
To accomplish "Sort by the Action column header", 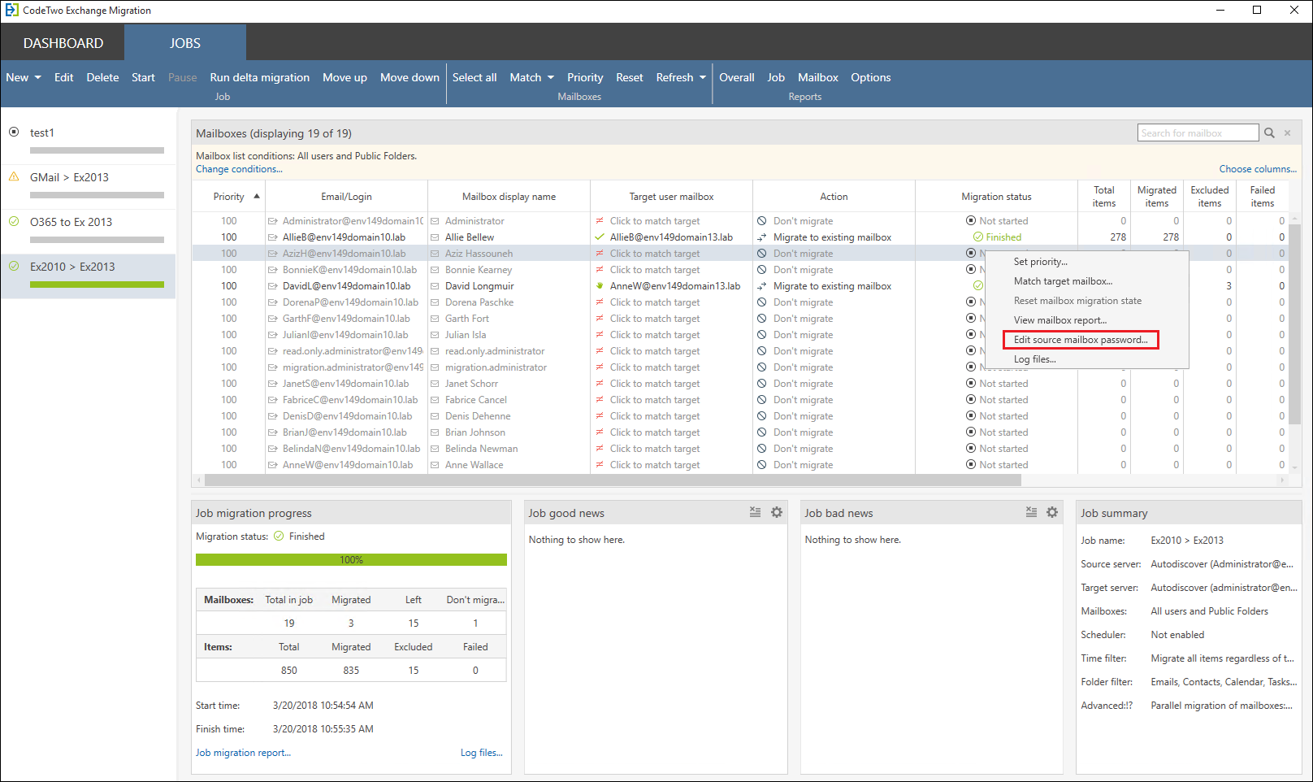I will (834, 197).
